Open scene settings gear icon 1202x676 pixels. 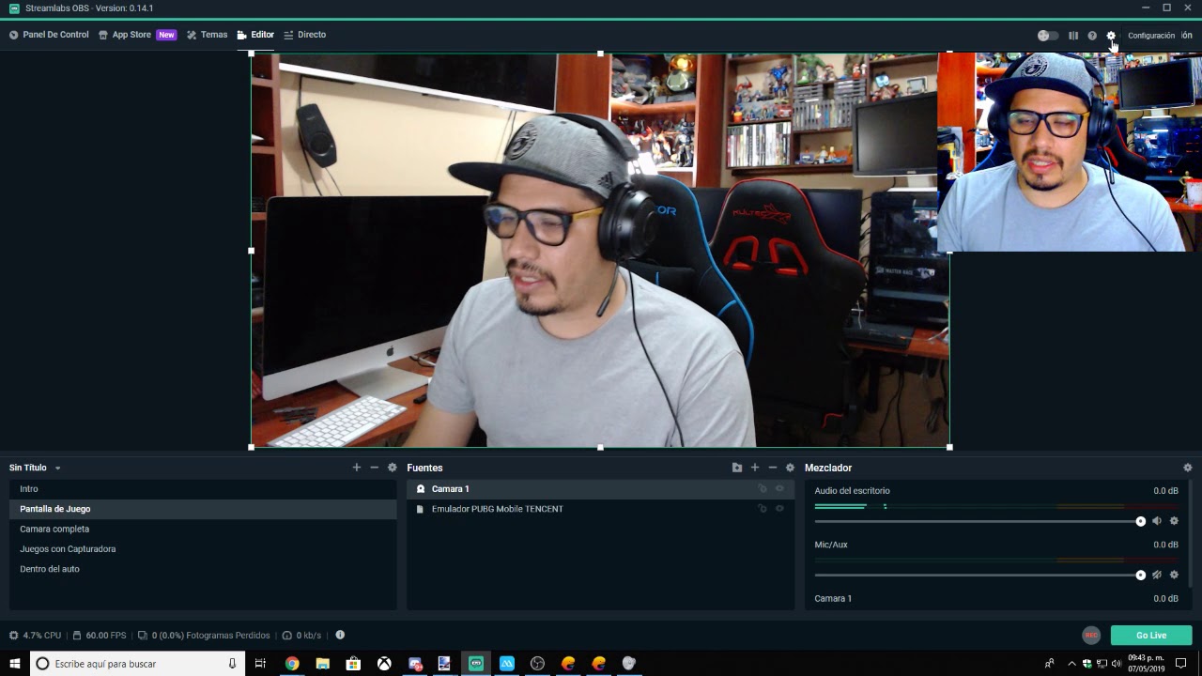point(392,468)
